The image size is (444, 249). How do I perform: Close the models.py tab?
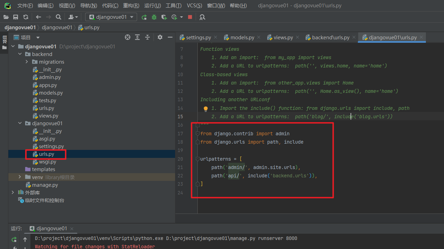point(259,37)
